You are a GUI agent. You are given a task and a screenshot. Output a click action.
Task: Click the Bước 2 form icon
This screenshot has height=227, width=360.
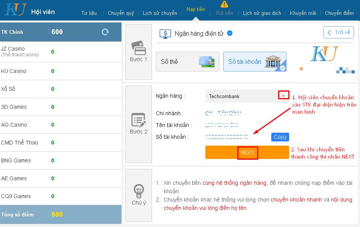[139, 120]
